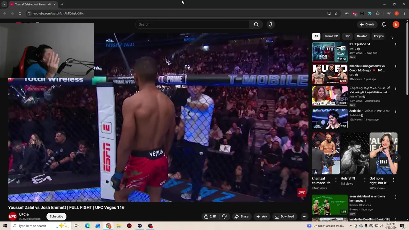Open Microsoft Edge from the taskbar
The width and height of the screenshot is (409, 230).
[x=87, y=226]
